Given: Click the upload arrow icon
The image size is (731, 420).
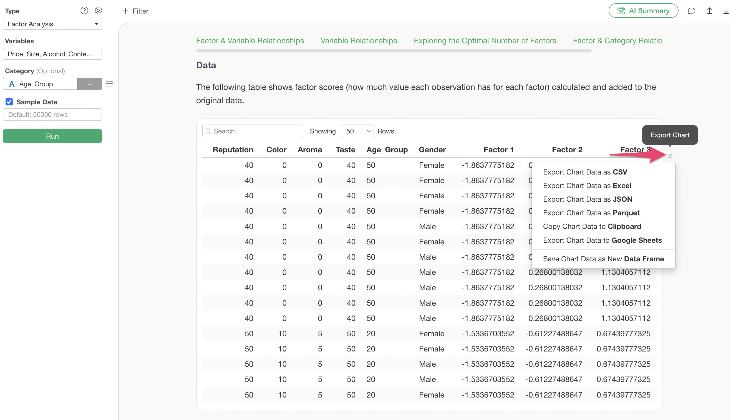Looking at the screenshot, I should point(709,11).
